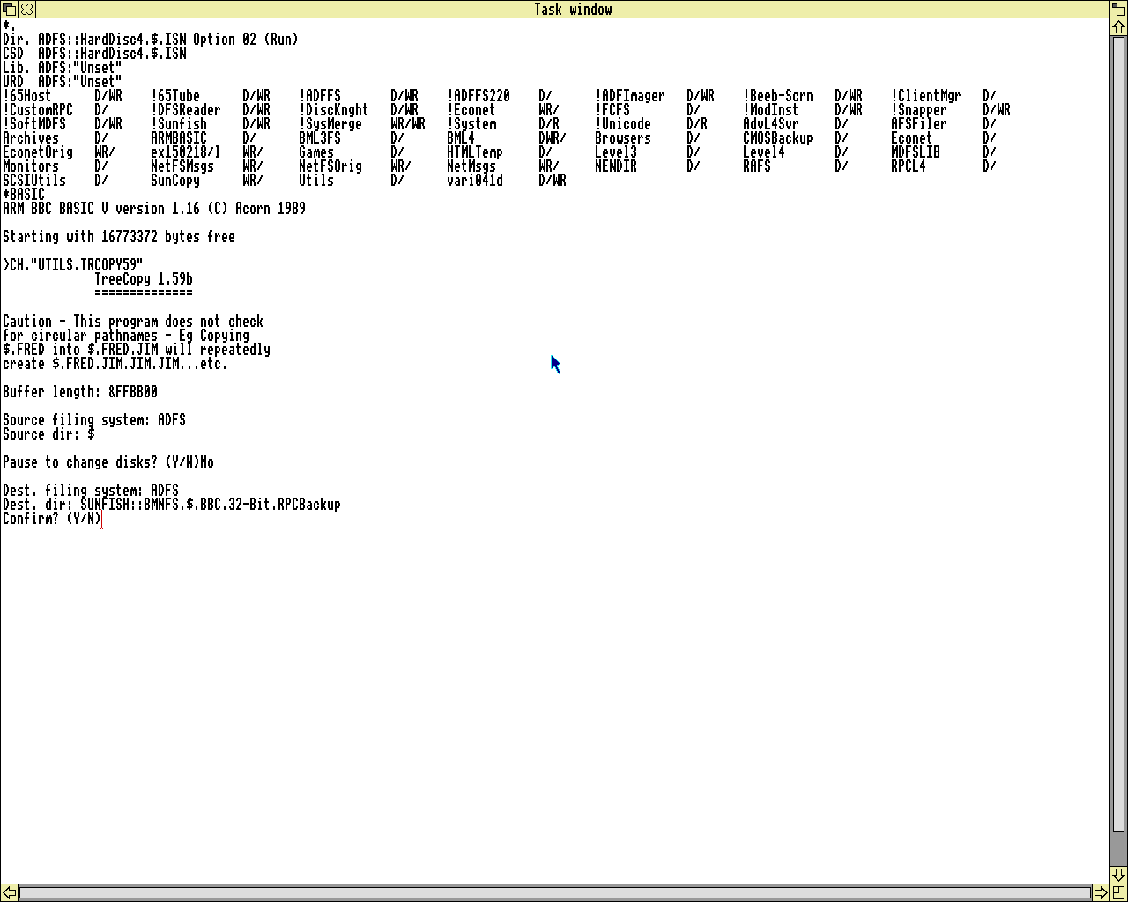Click the Confirm? (Y/N) prompt line
The image size is (1128, 902).
click(x=52, y=519)
